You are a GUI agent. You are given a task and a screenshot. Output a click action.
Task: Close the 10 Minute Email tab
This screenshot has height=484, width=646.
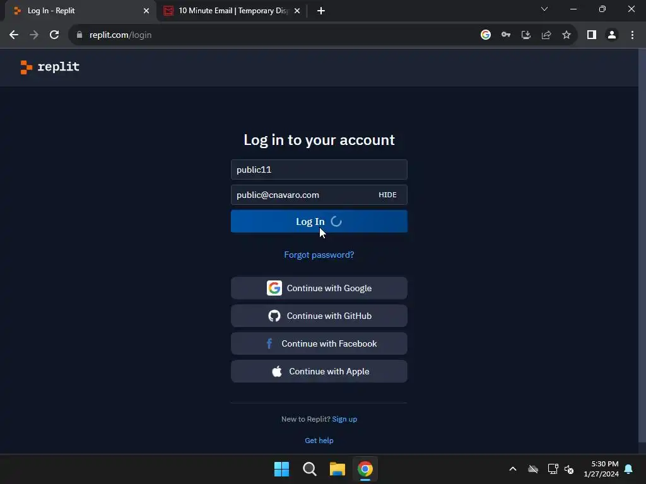pos(297,11)
